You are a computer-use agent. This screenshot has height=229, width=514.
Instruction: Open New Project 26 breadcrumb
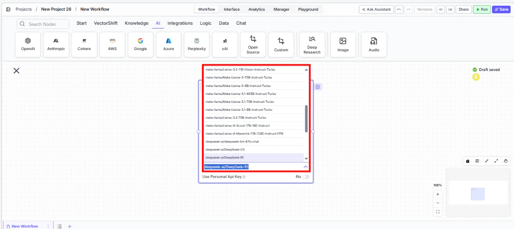pos(56,9)
